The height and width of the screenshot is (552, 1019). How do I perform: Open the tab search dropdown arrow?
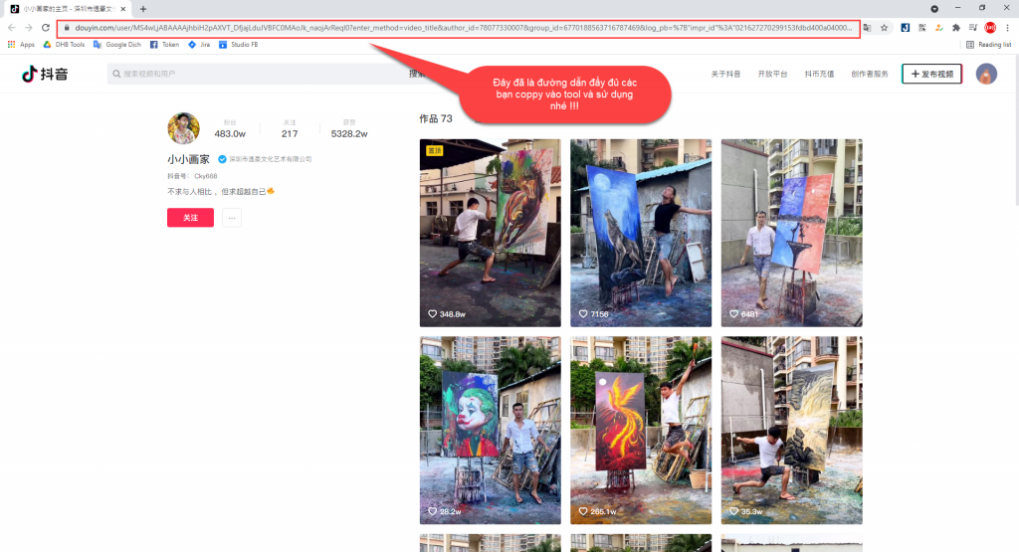pyautogui.click(x=934, y=8)
